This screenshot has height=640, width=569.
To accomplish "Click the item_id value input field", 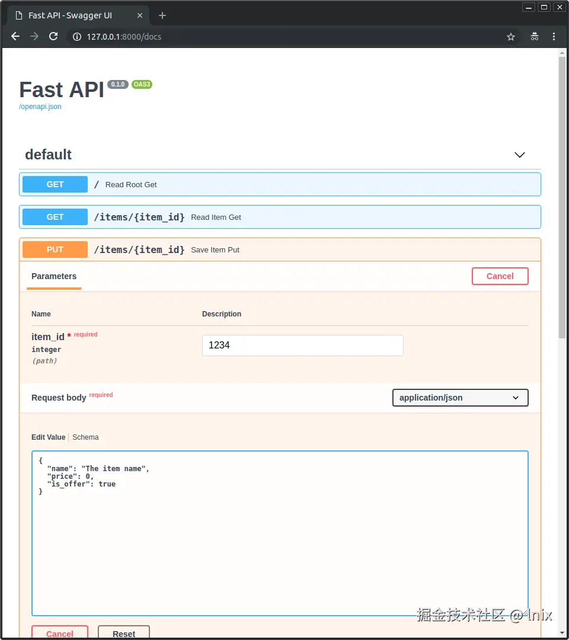I will point(303,345).
